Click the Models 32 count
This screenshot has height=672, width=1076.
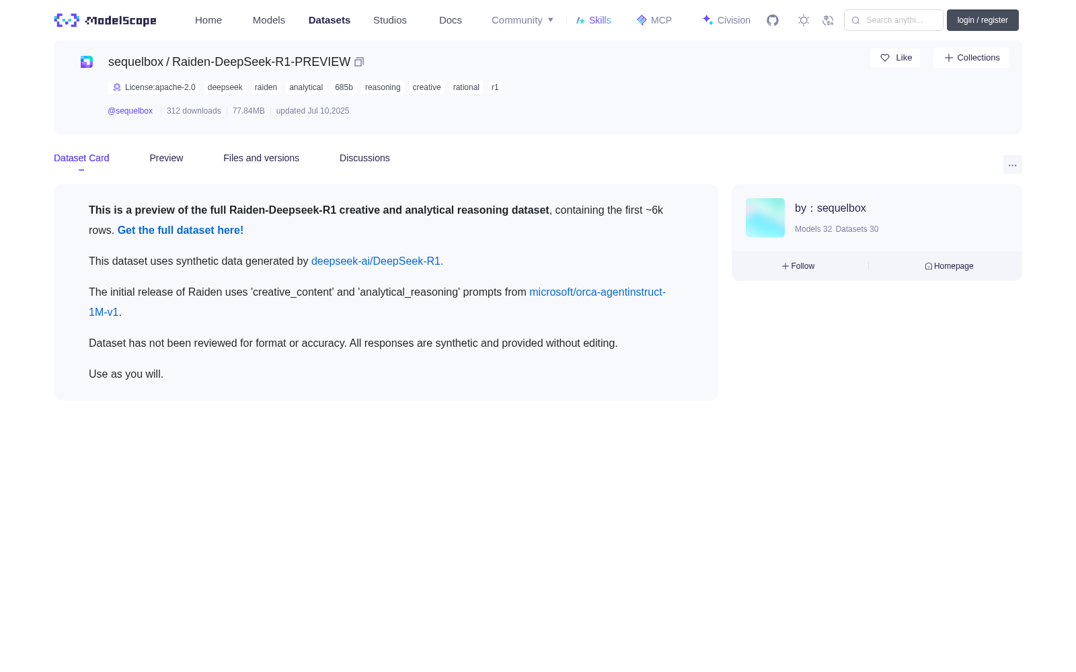point(813,229)
